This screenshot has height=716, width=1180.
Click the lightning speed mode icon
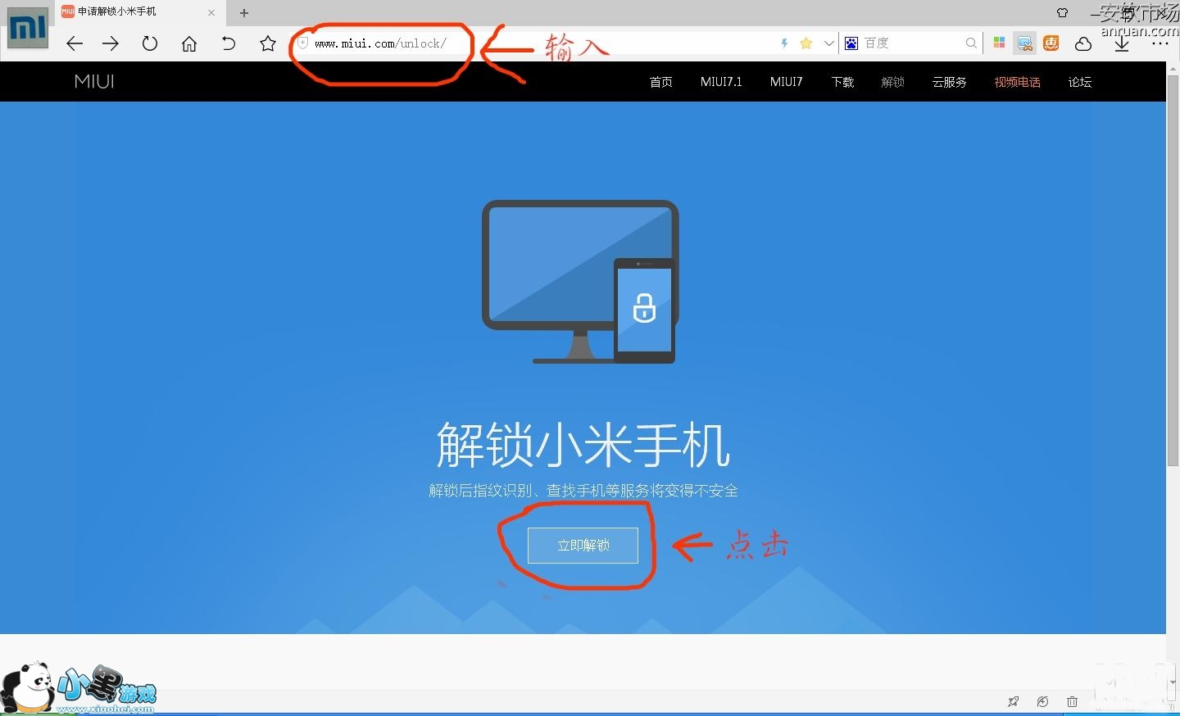[784, 43]
